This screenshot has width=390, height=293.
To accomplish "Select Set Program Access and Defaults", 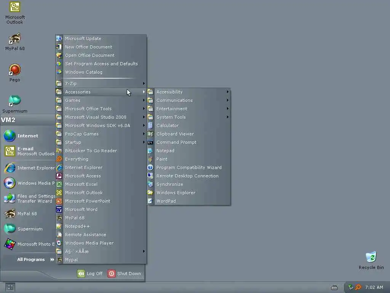I will 101,64.
